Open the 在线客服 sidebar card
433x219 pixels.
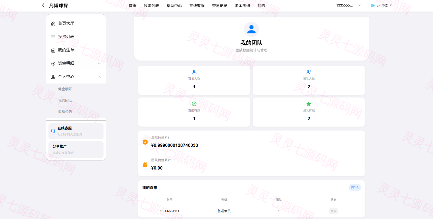tap(76, 131)
